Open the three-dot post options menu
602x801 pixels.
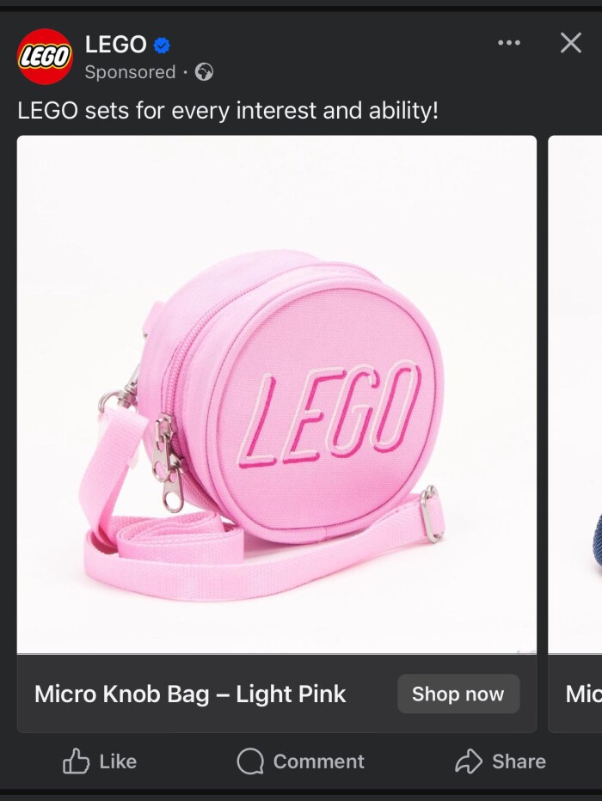(x=509, y=43)
